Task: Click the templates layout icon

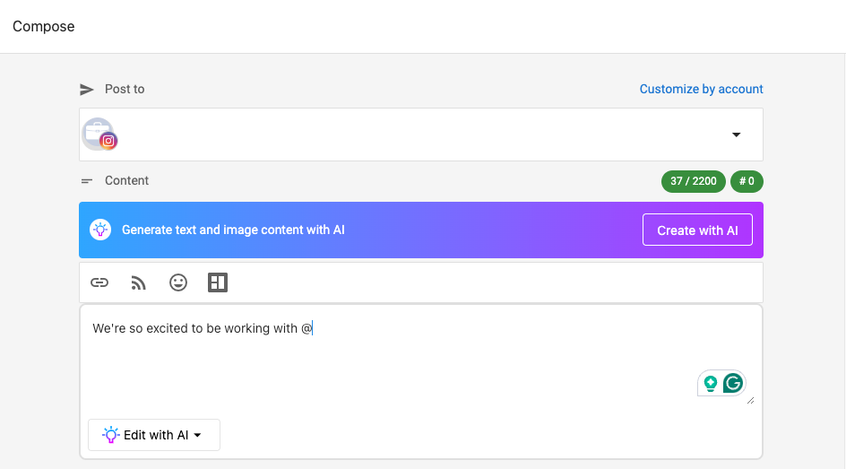Action: (x=218, y=282)
